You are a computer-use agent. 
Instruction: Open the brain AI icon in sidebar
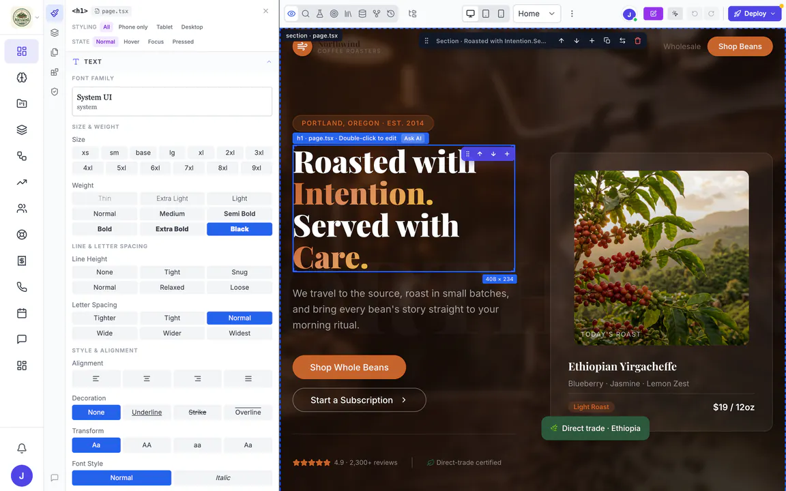[x=22, y=78]
